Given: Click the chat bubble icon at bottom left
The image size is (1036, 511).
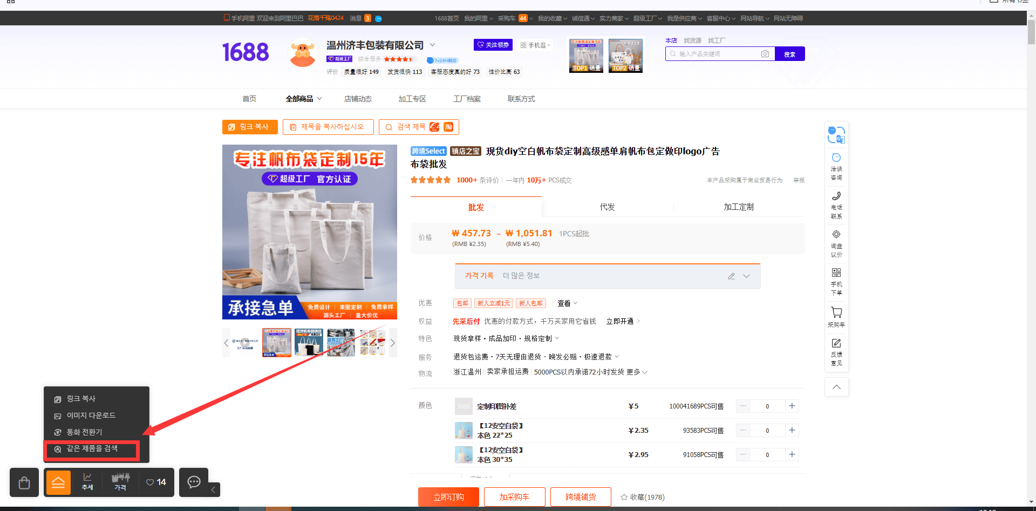Looking at the screenshot, I should point(194,482).
